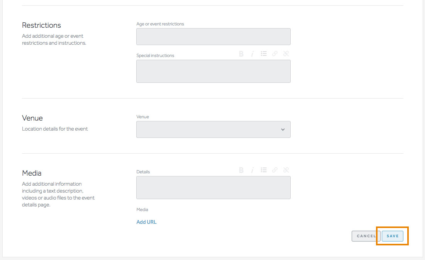Insert bulleted list in Media Details toolbar
The width and height of the screenshot is (425, 260).
(x=264, y=170)
